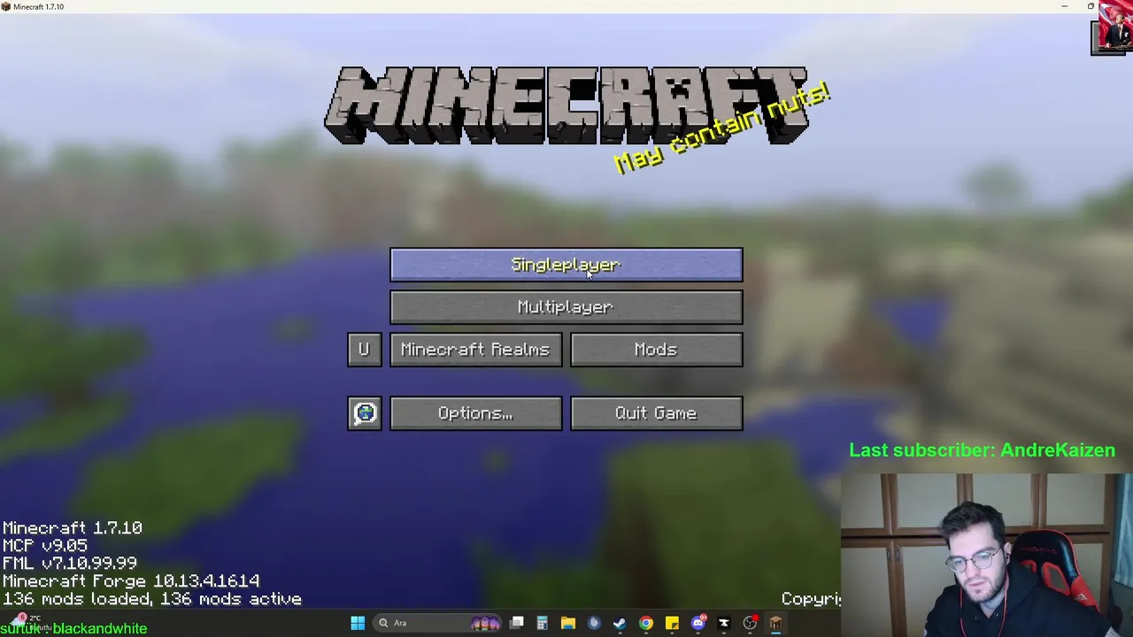Click the '136 mods loaded, 136 mods active' text

(152, 599)
